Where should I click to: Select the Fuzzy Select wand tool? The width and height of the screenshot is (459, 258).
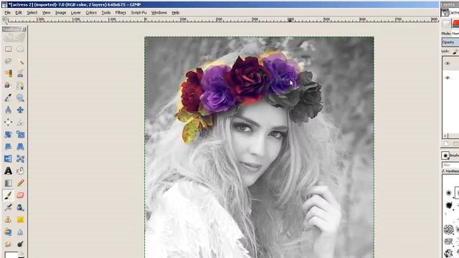tap(20, 61)
